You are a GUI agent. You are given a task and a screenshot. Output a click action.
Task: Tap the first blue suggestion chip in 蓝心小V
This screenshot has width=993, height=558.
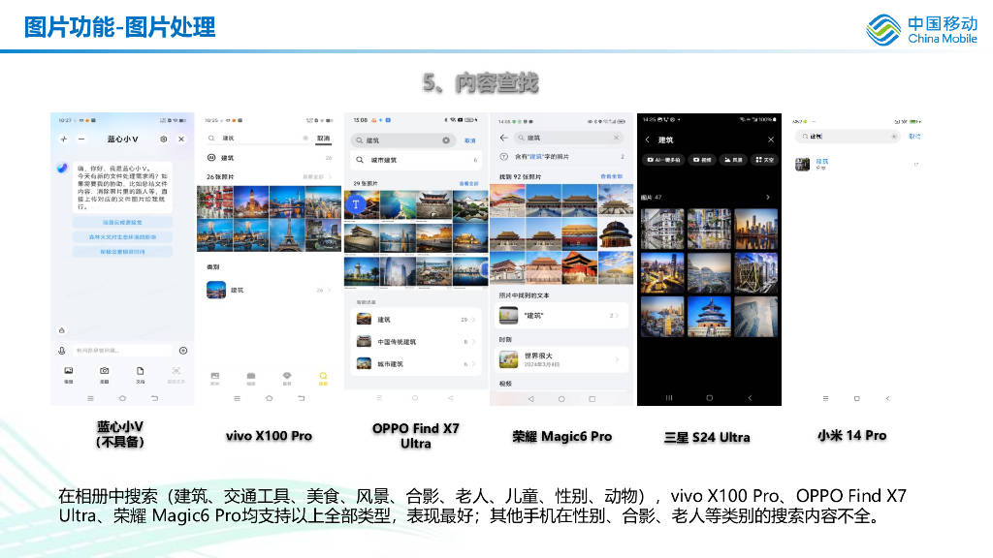pos(122,222)
